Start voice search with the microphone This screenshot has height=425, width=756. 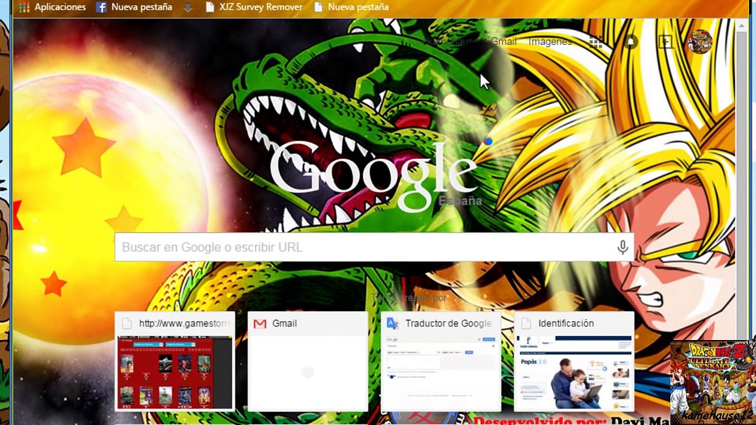click(623, 247)
